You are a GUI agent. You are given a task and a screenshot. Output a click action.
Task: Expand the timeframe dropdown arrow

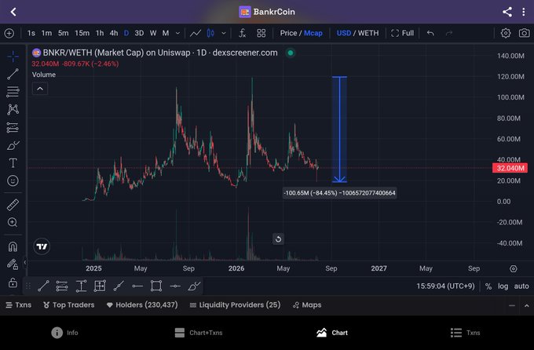[x=177, y=33]
